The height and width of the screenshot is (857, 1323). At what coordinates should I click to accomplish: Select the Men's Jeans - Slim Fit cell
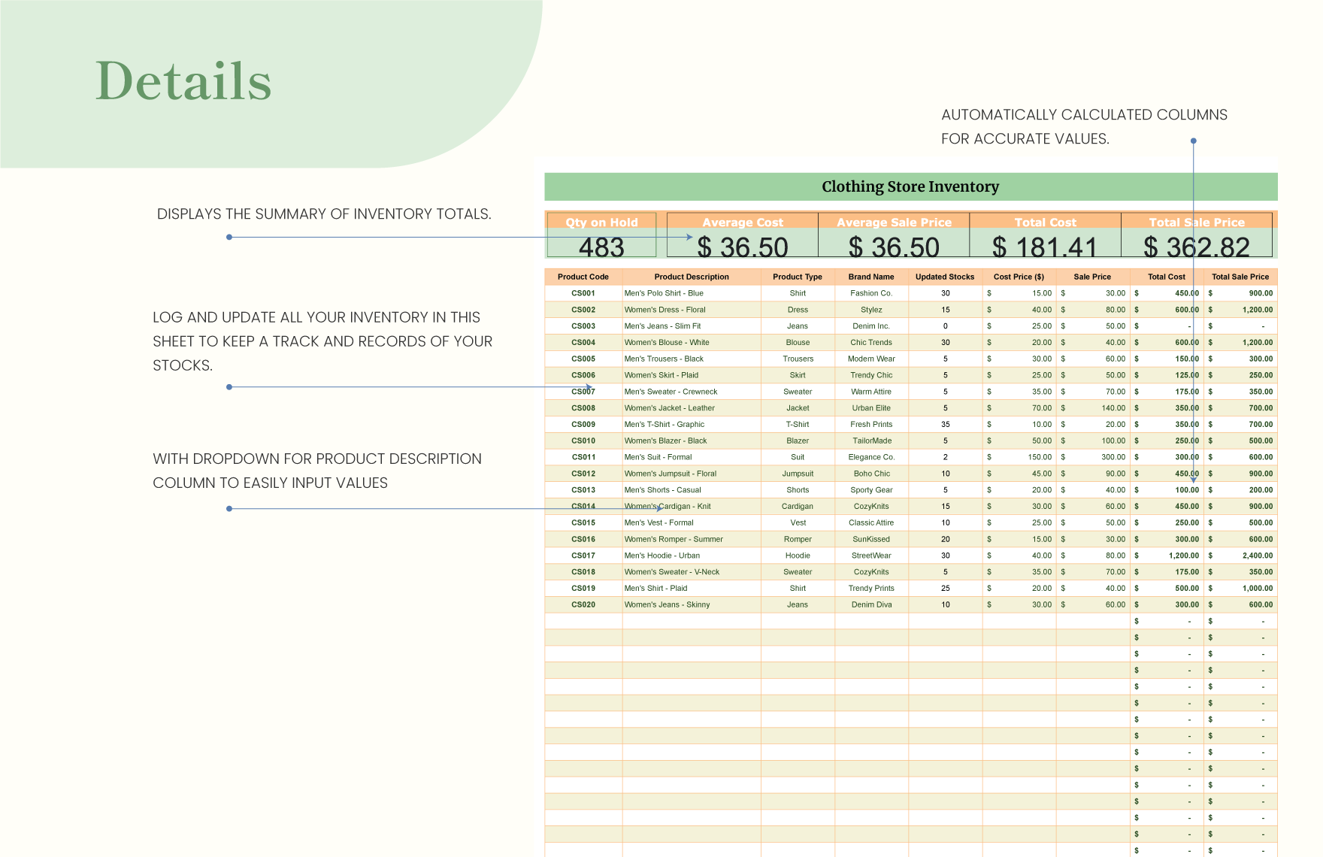(692, 326)
